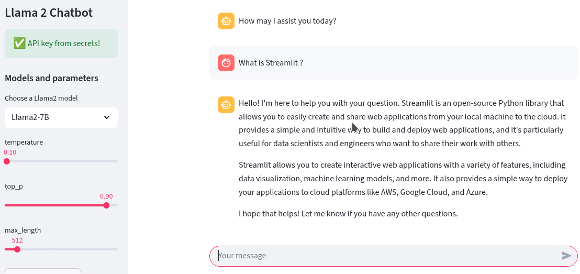This screenshot has width=580, height=274.
Task: Click the "Models and parameters" heading
Action: (x=51, y=78)
